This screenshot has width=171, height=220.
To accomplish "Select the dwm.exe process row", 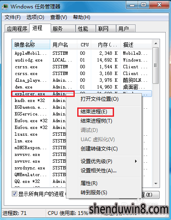I will click(x=81, y=87).
